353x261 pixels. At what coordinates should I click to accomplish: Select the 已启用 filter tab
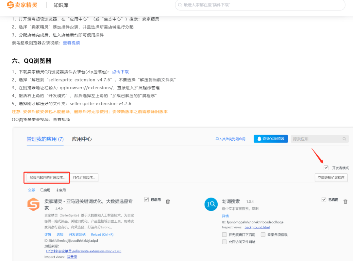coord(45,190)
